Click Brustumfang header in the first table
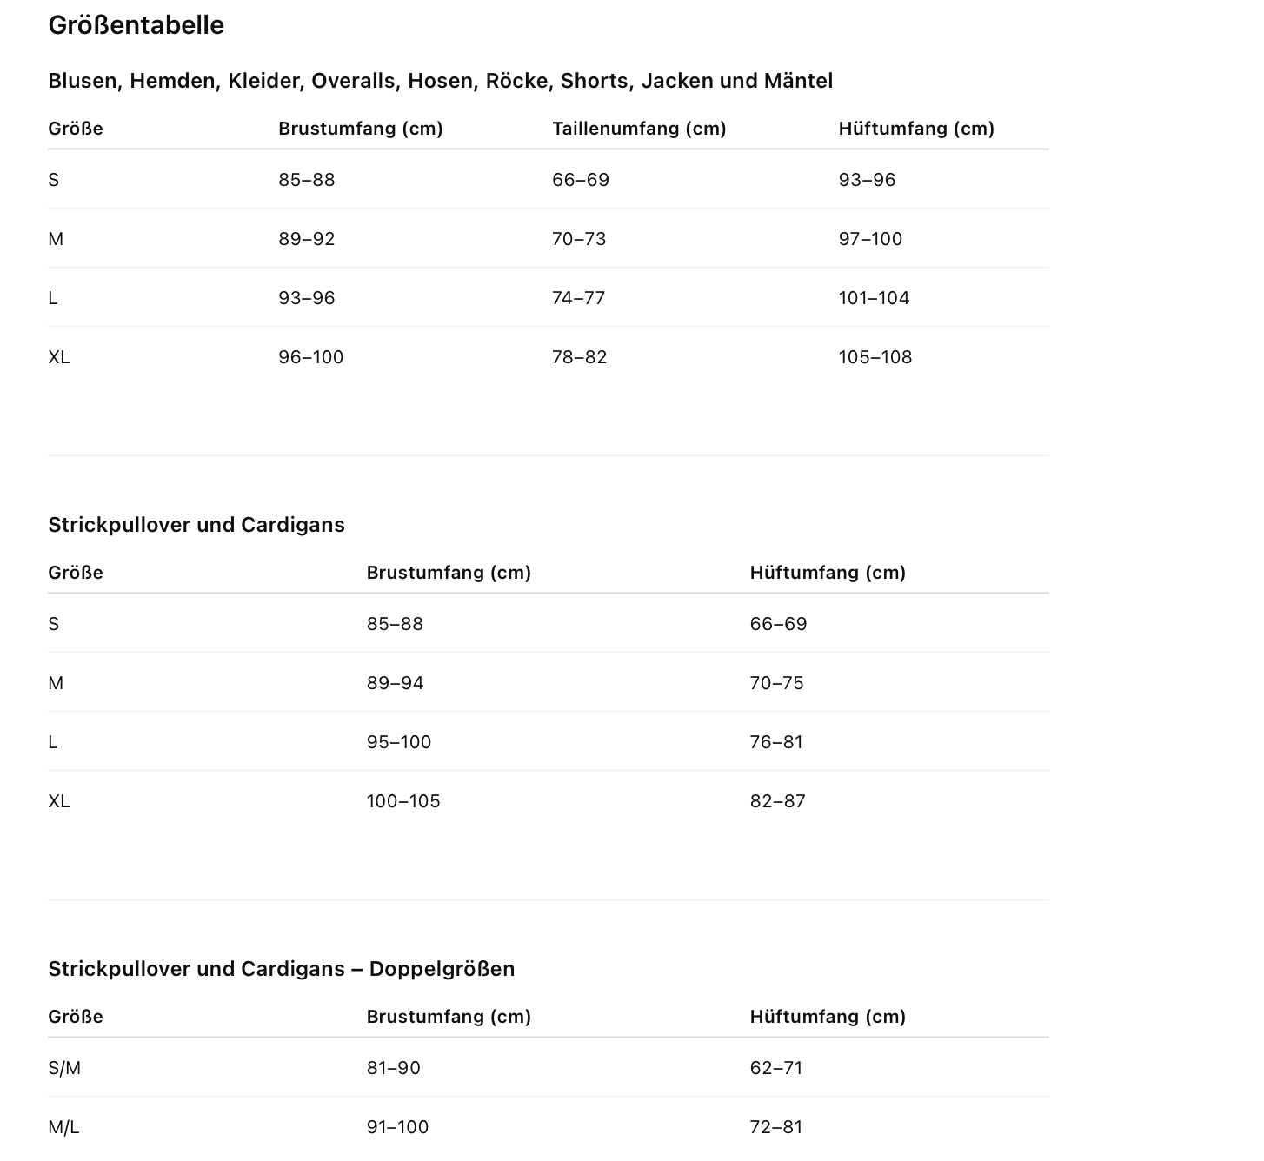Image resolution: width=1264 pixels, height=1161 pixels. pos(360,129)
